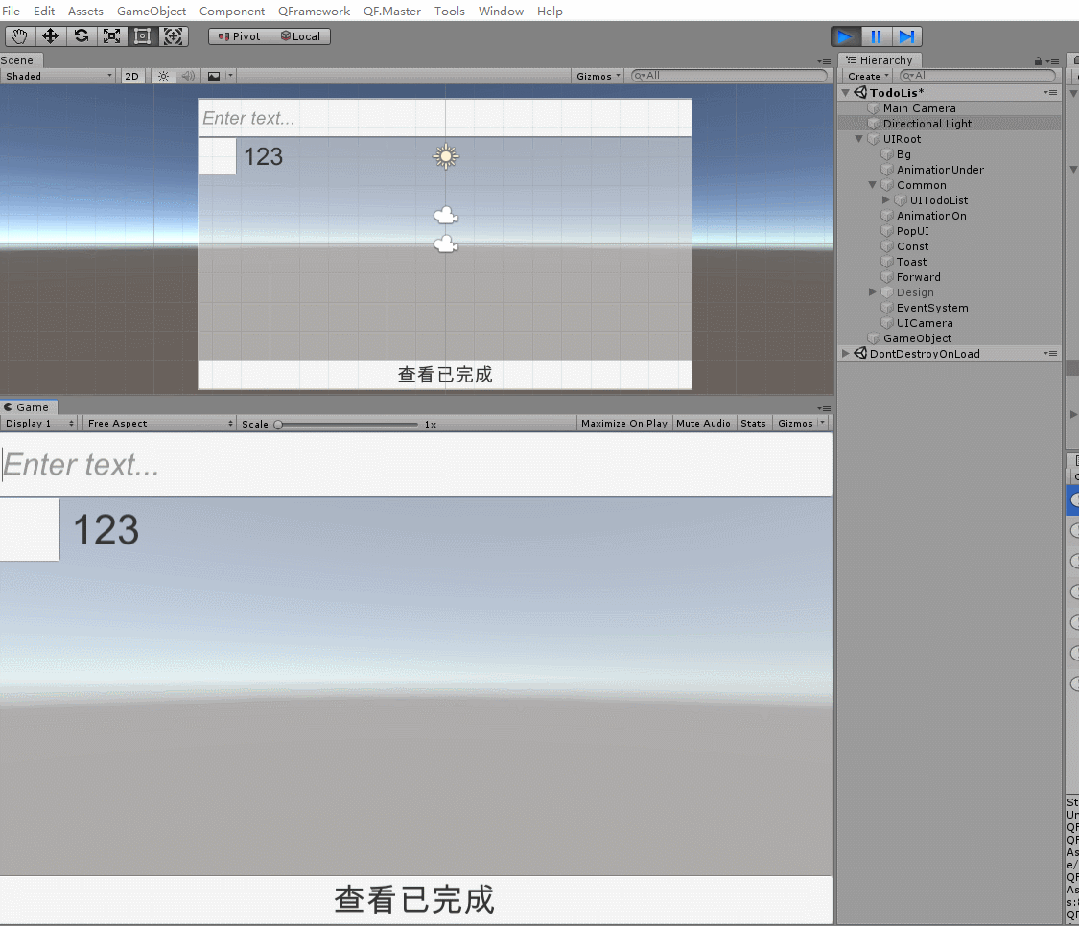This screenshot has width=1079, height=926.
Task: Select the Rect Transform tool
Action: click(x=142, y=35)
